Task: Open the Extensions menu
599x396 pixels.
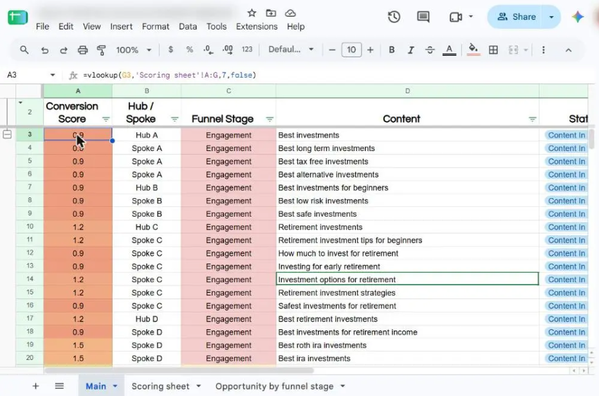Action: (257, 26)
